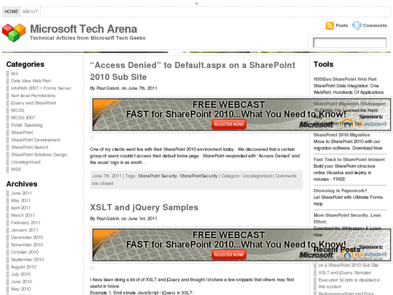The width and height of the screenshot is (393, 295).
Task: Open Drowning in Paperwork ad link
Action: (340, 191)
